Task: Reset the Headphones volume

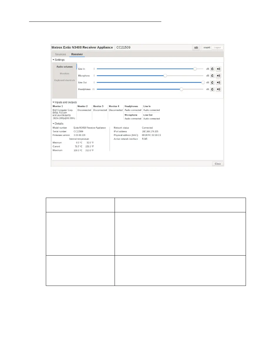Action: 212,89
